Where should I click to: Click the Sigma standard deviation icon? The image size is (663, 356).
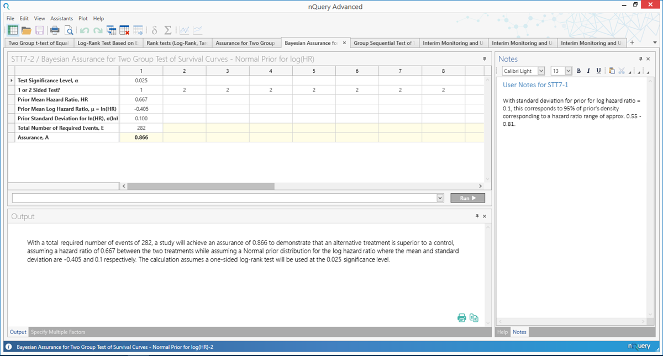(167, 30)
